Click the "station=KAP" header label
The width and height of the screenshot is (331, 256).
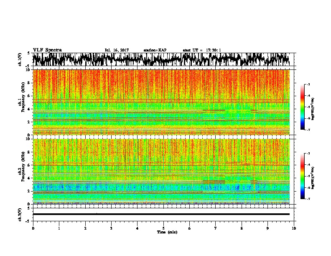155,50
